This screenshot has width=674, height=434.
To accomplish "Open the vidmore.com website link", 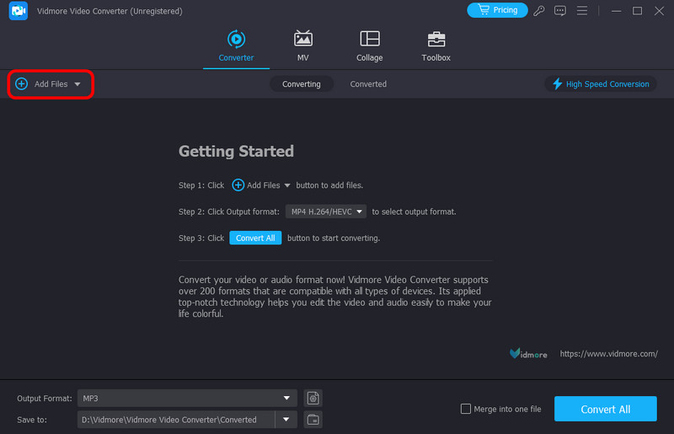I will [608, 354].
